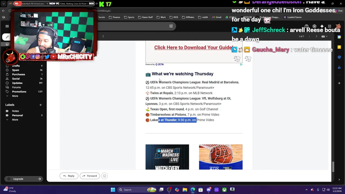Open Discord from taskbar

click(209, 190)
